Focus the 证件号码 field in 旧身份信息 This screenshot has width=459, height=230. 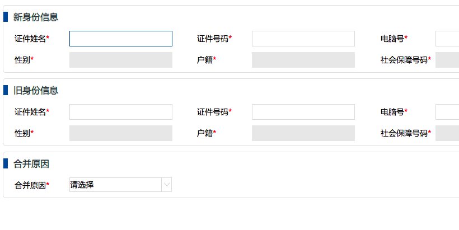tap(303, 112)
